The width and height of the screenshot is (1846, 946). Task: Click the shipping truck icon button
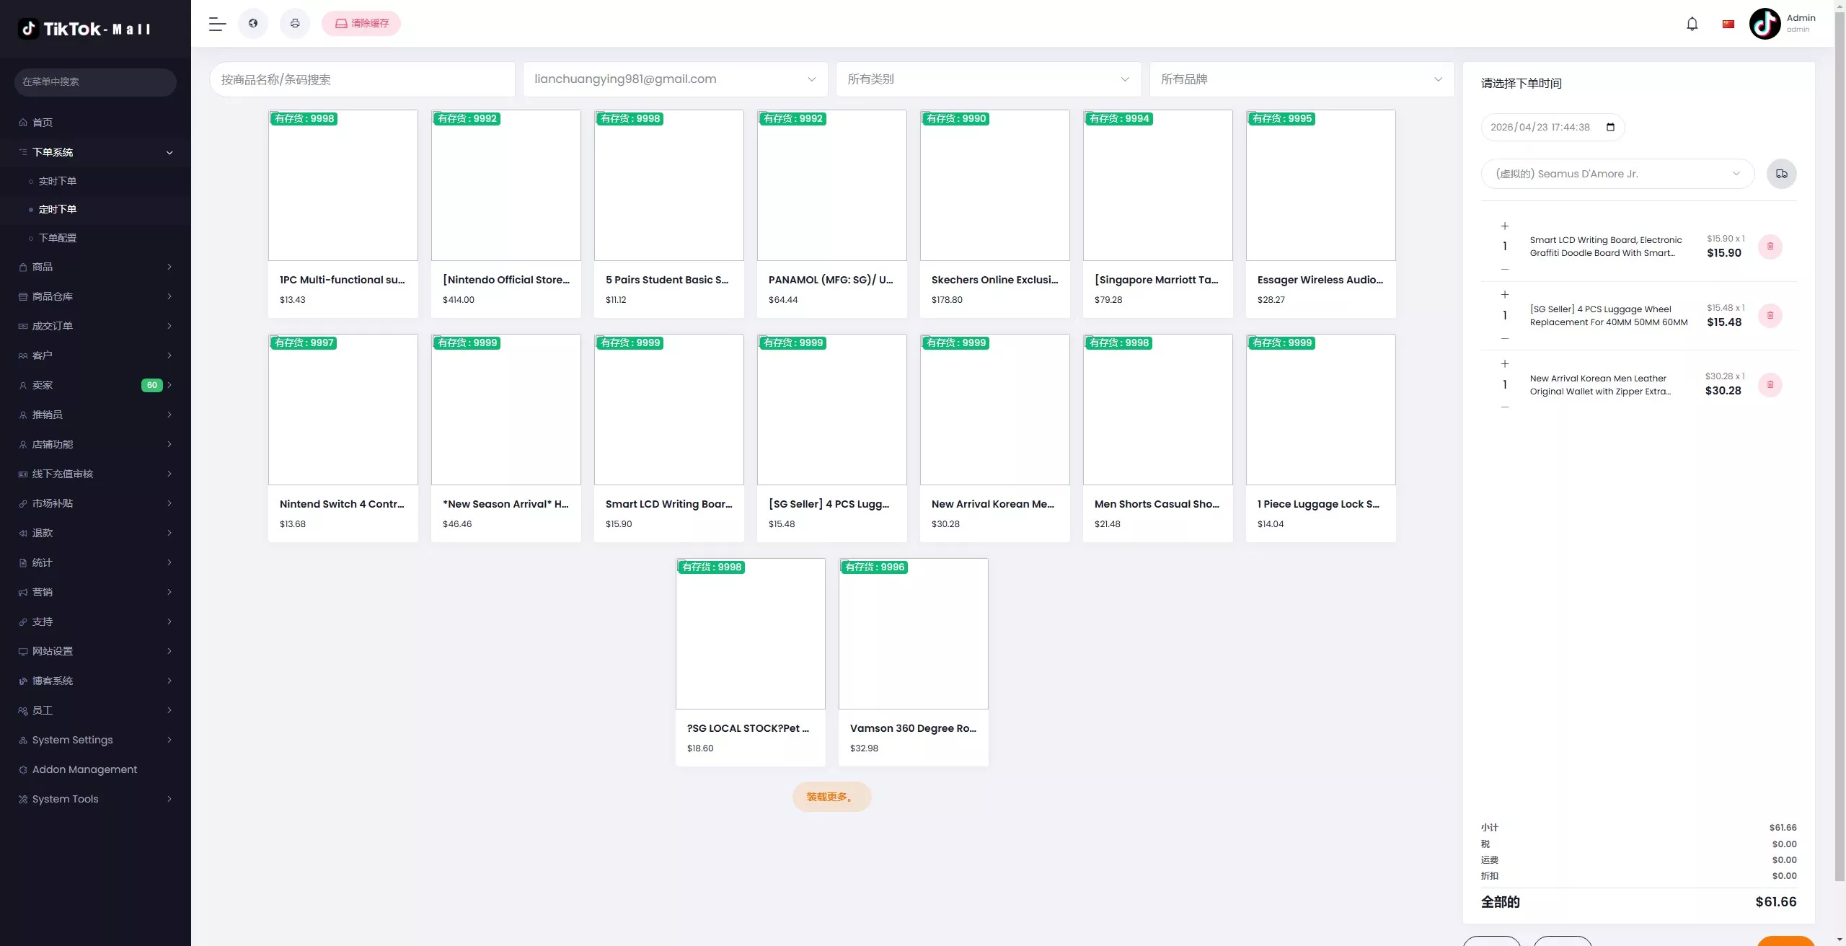1781,174
